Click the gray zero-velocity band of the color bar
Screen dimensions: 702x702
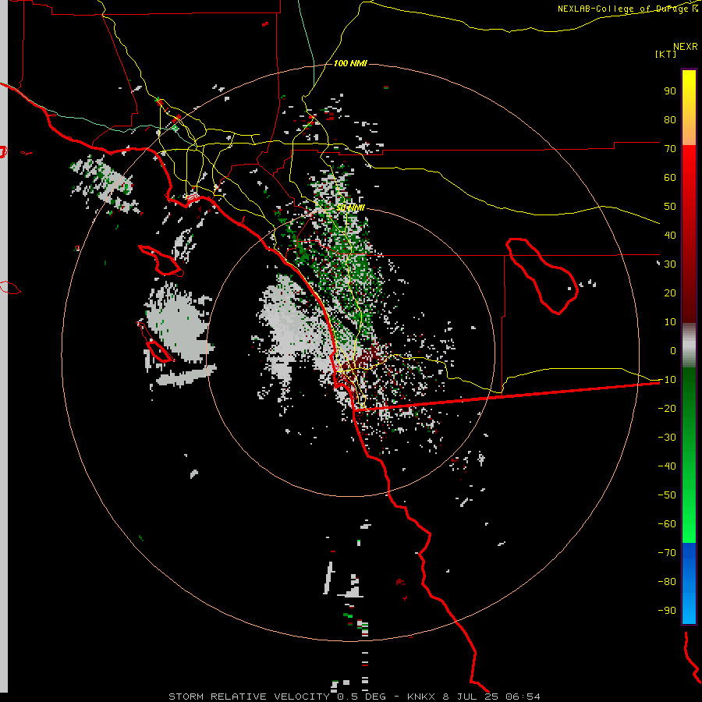coord(689,346)
